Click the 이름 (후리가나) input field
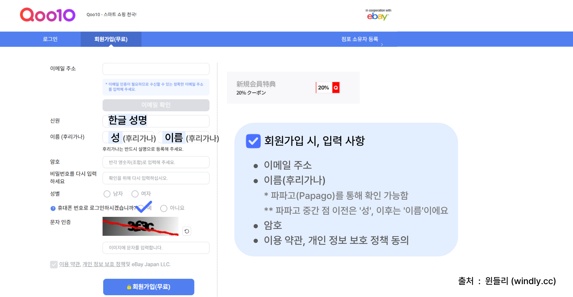This screenshot has width=573, height=297. 184,137
